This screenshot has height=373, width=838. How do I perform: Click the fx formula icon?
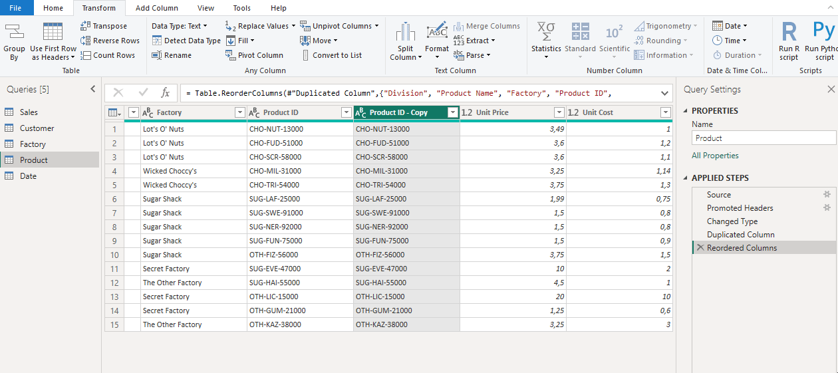point(166,93)
